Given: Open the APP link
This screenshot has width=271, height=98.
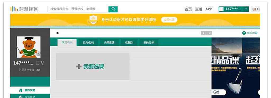Looking at the screenshot, I should tap(209, 9).
